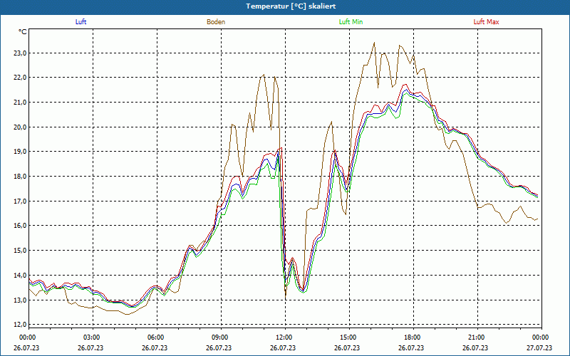Click the 20,0 y-axis value

[21, 127]
